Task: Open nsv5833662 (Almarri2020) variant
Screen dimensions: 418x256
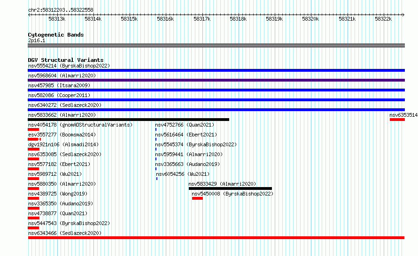Action: click(62, 115)
